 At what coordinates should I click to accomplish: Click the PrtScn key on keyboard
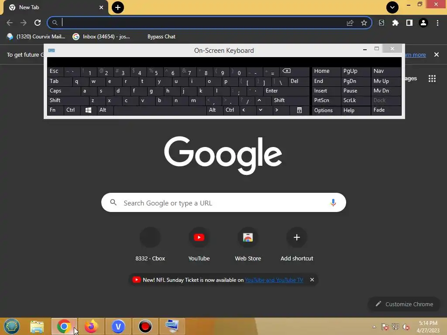pyautogui.click(x=327, y=101)
